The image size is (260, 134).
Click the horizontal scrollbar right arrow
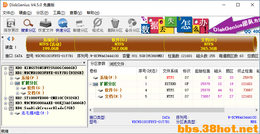coord(256,110)
